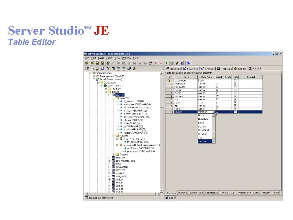
Task: Click the product table icon
Action: [113, 173]
